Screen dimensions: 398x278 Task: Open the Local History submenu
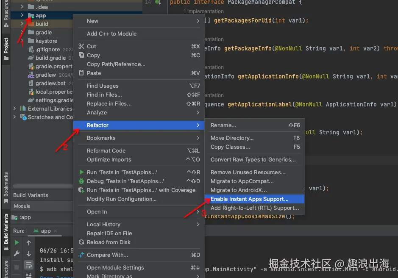tap(139, 224)
